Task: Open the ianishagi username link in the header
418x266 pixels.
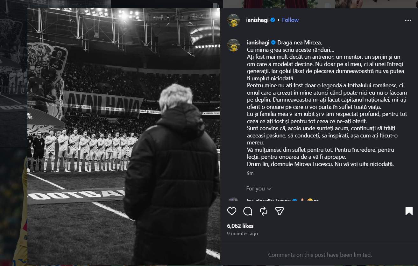Action: (258, 20)
